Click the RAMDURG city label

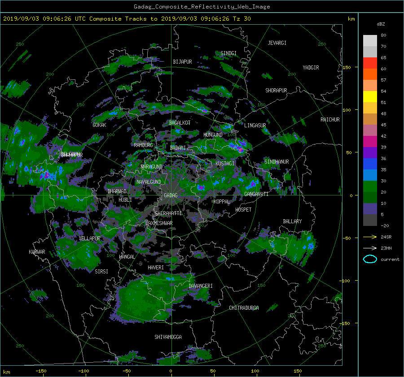click(x=143, y=145)
